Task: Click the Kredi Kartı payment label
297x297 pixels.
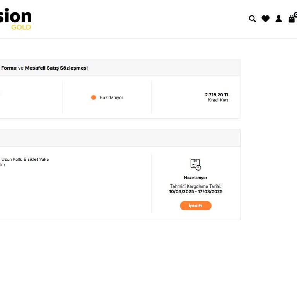Action: pos(219,100)
